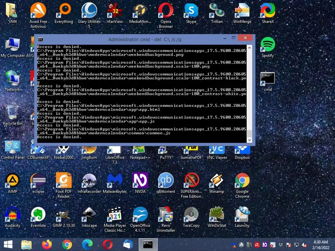Click cmd scrollbar up arrow
335x251 pixels.
[249, 48]
